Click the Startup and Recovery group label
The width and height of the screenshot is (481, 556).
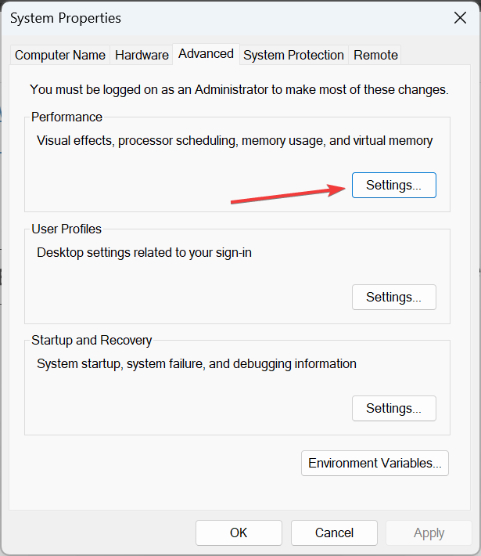[92, 341]
